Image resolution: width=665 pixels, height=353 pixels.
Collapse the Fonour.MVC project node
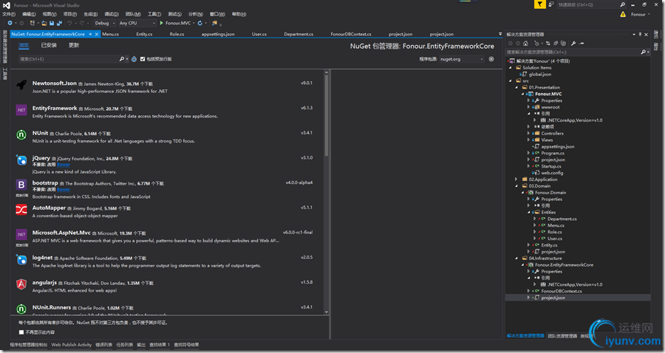coord(522,94)
